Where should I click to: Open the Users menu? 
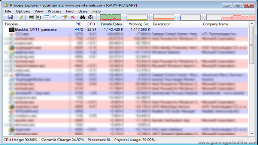tap(83, 11)
